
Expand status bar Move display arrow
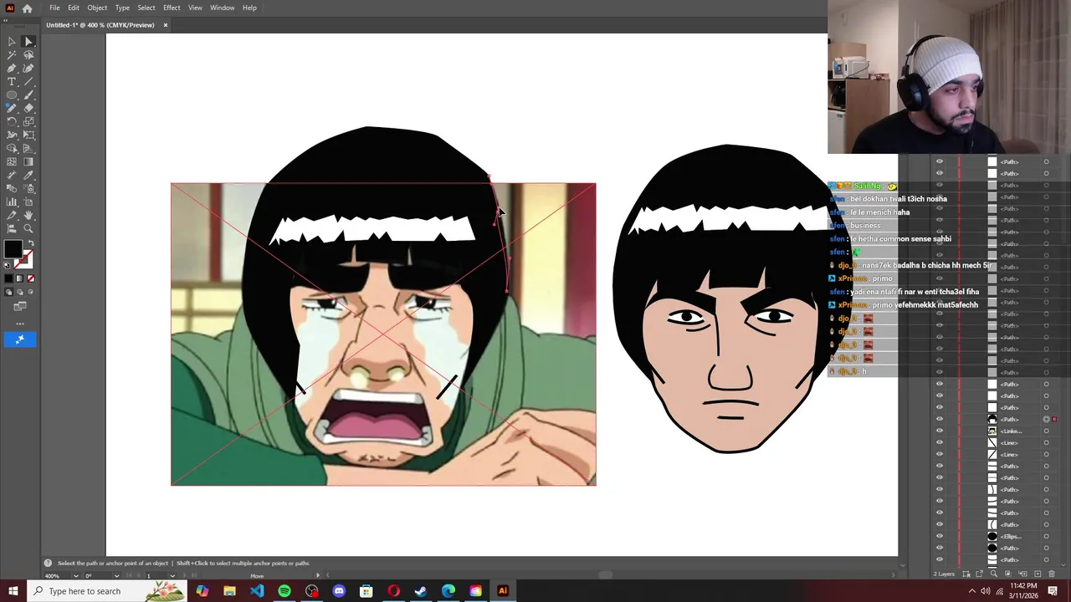pos(317,575)
